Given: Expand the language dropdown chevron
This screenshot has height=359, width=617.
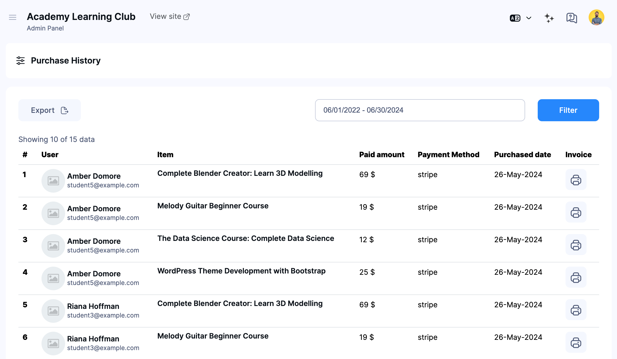Looking at the screenshot, I should 528,18.
